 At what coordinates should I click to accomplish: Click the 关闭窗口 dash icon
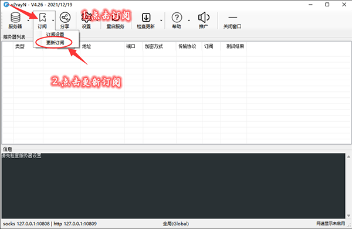tap(232, 18)
